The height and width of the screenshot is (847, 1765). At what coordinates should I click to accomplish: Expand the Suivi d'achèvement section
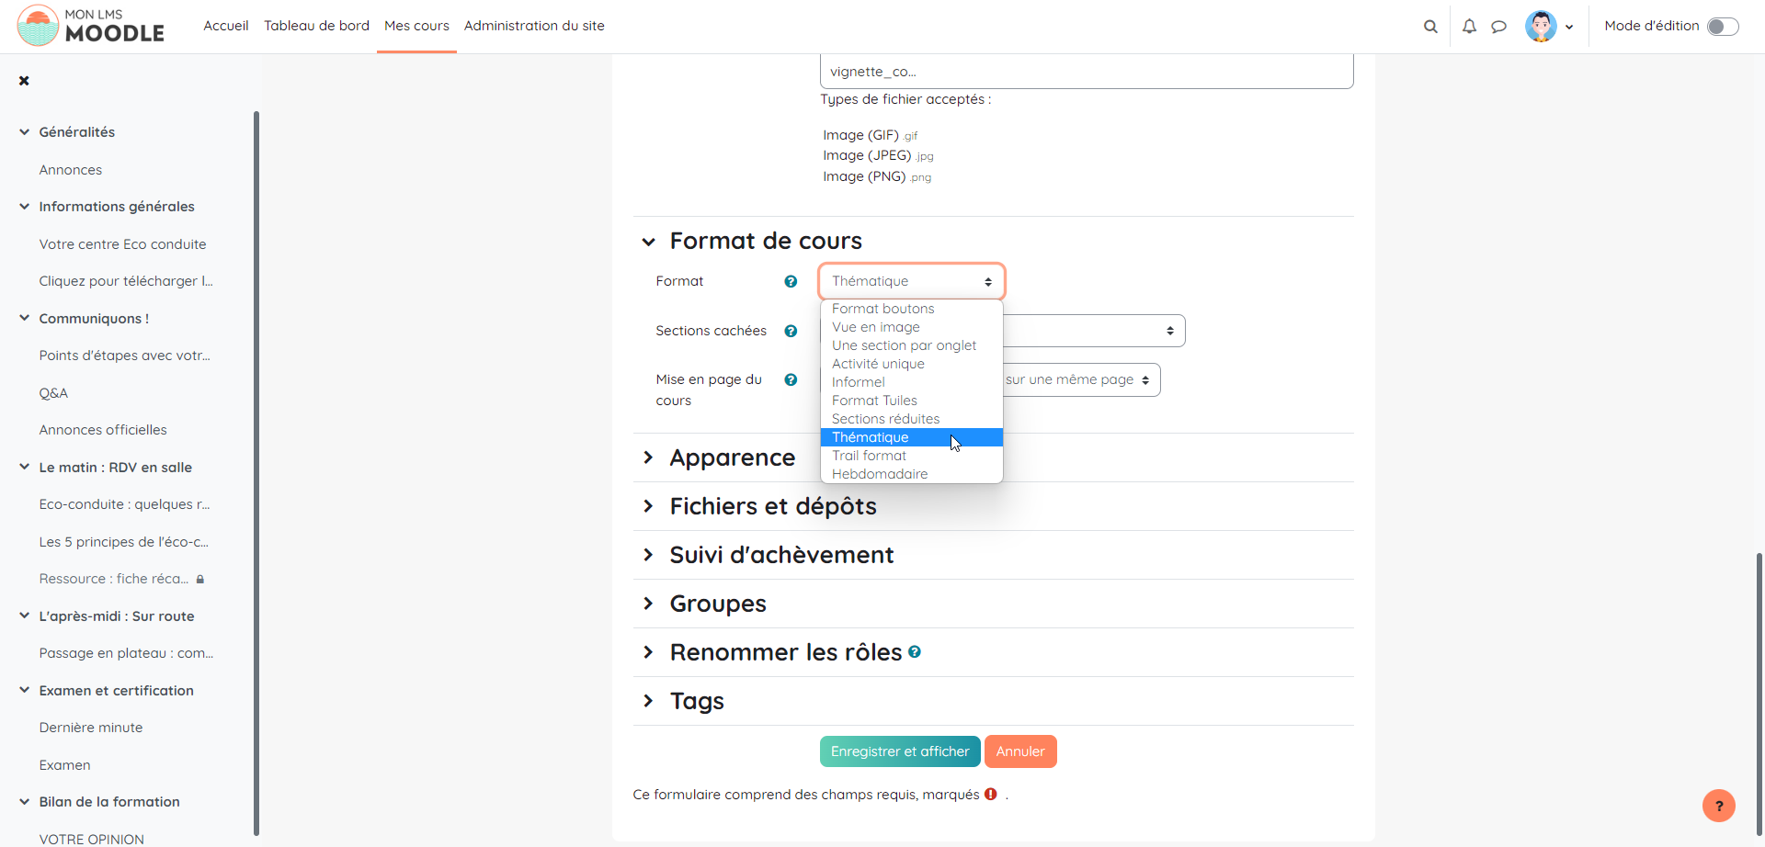point(780,555)
